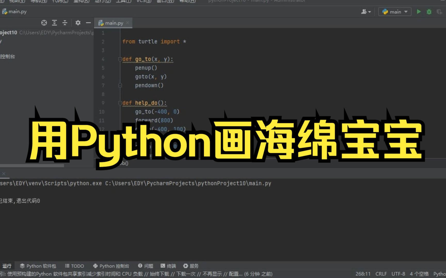Click the 268:11 cursor position indicator
The image size is (446, 278).
pyautogui.click(x=363, y=274)
